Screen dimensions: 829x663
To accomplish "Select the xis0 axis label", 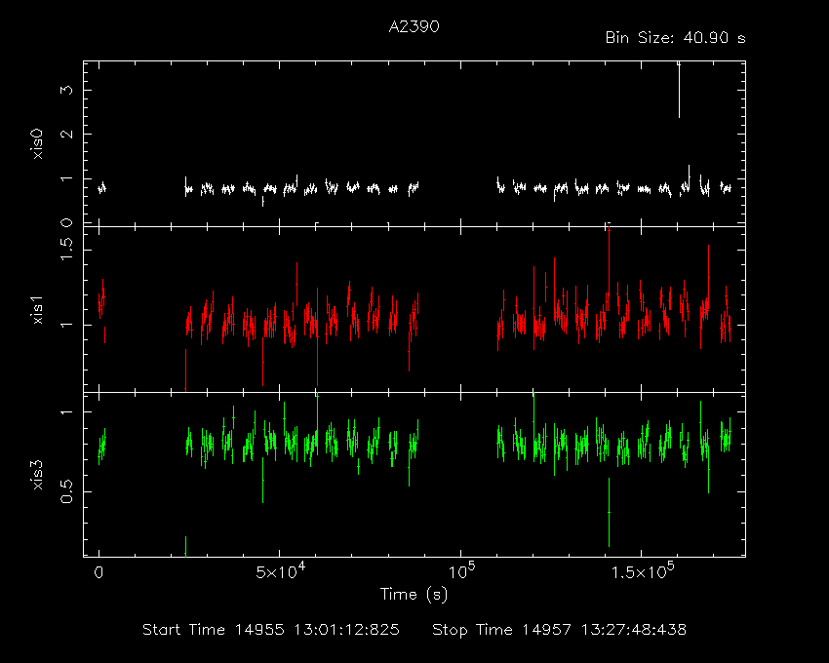I will pyautogui.click(x=37, y=143).
